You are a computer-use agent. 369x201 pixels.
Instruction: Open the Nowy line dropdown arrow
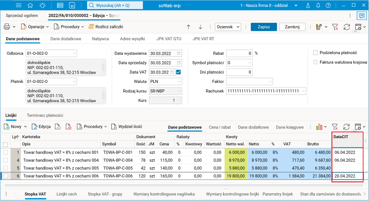pos(25,127)
